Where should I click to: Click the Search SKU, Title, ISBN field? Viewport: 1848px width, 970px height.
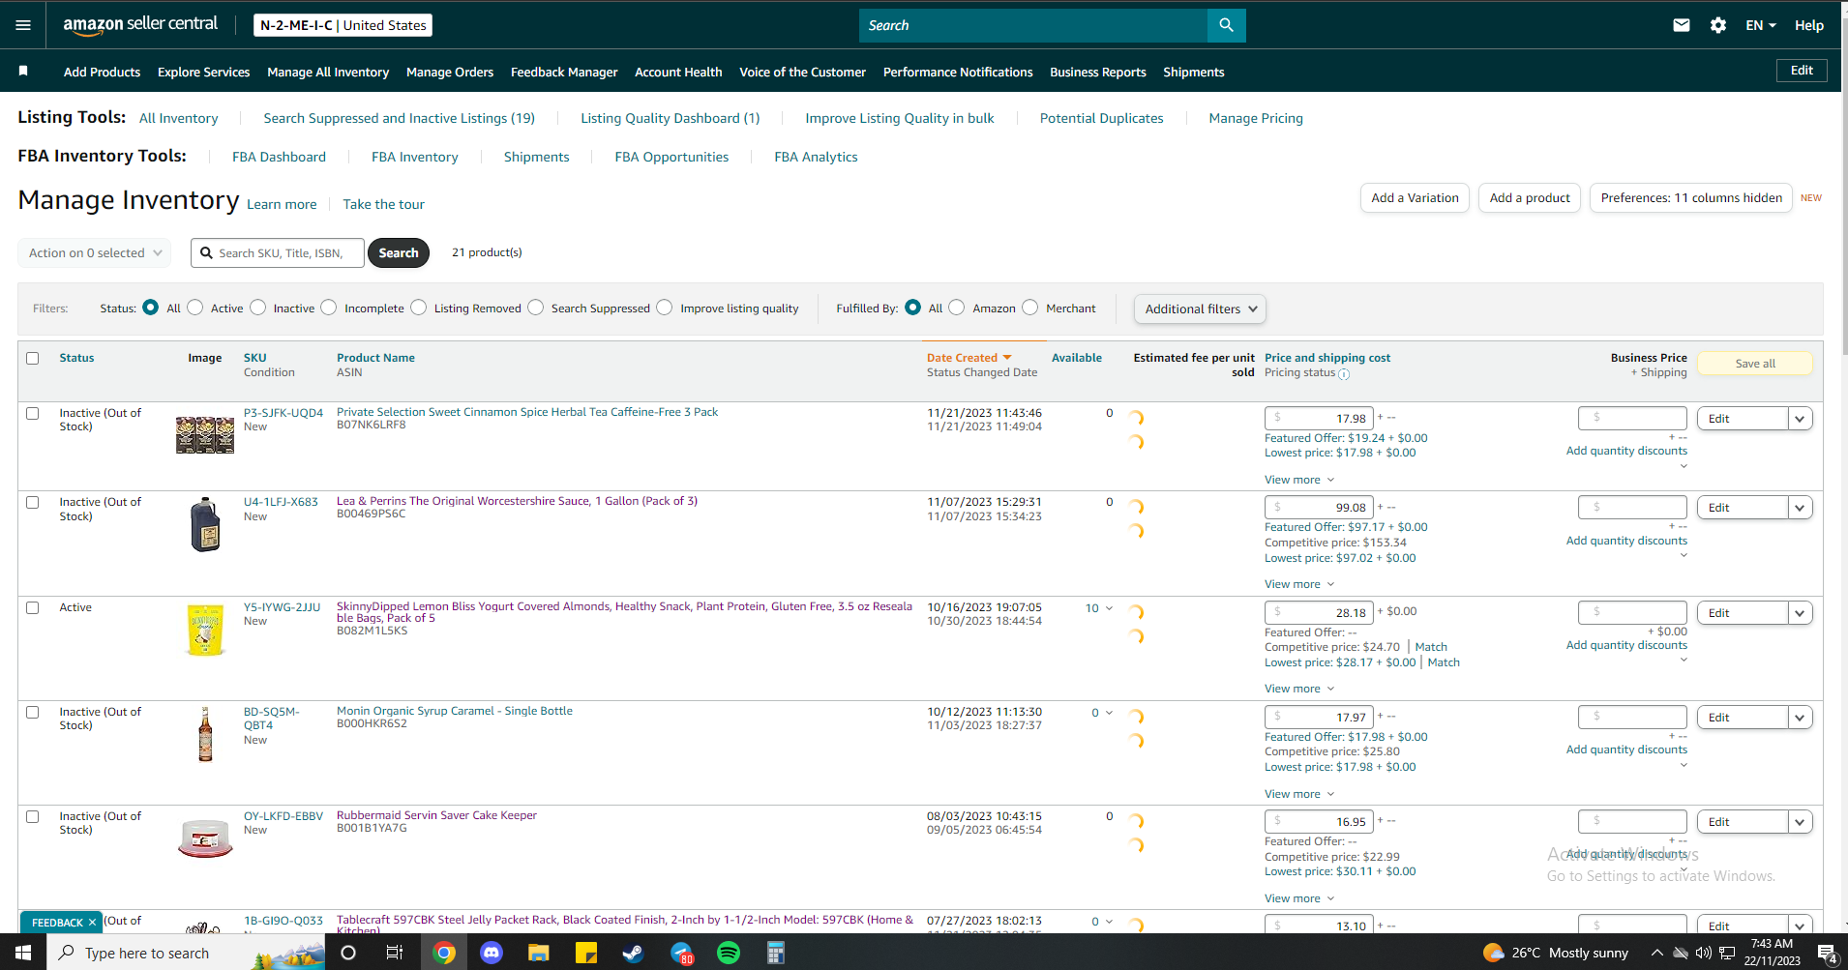pos(278,253)
